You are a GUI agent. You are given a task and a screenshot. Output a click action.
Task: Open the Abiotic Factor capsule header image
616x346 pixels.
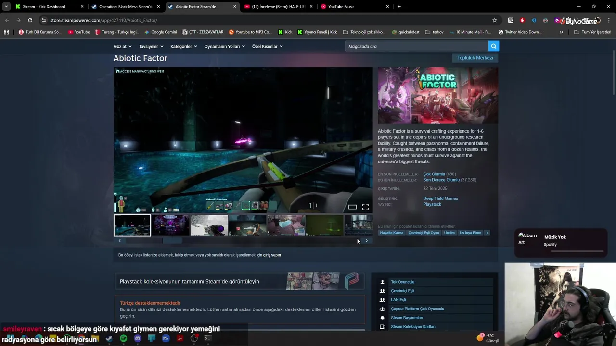coord(438,95)
